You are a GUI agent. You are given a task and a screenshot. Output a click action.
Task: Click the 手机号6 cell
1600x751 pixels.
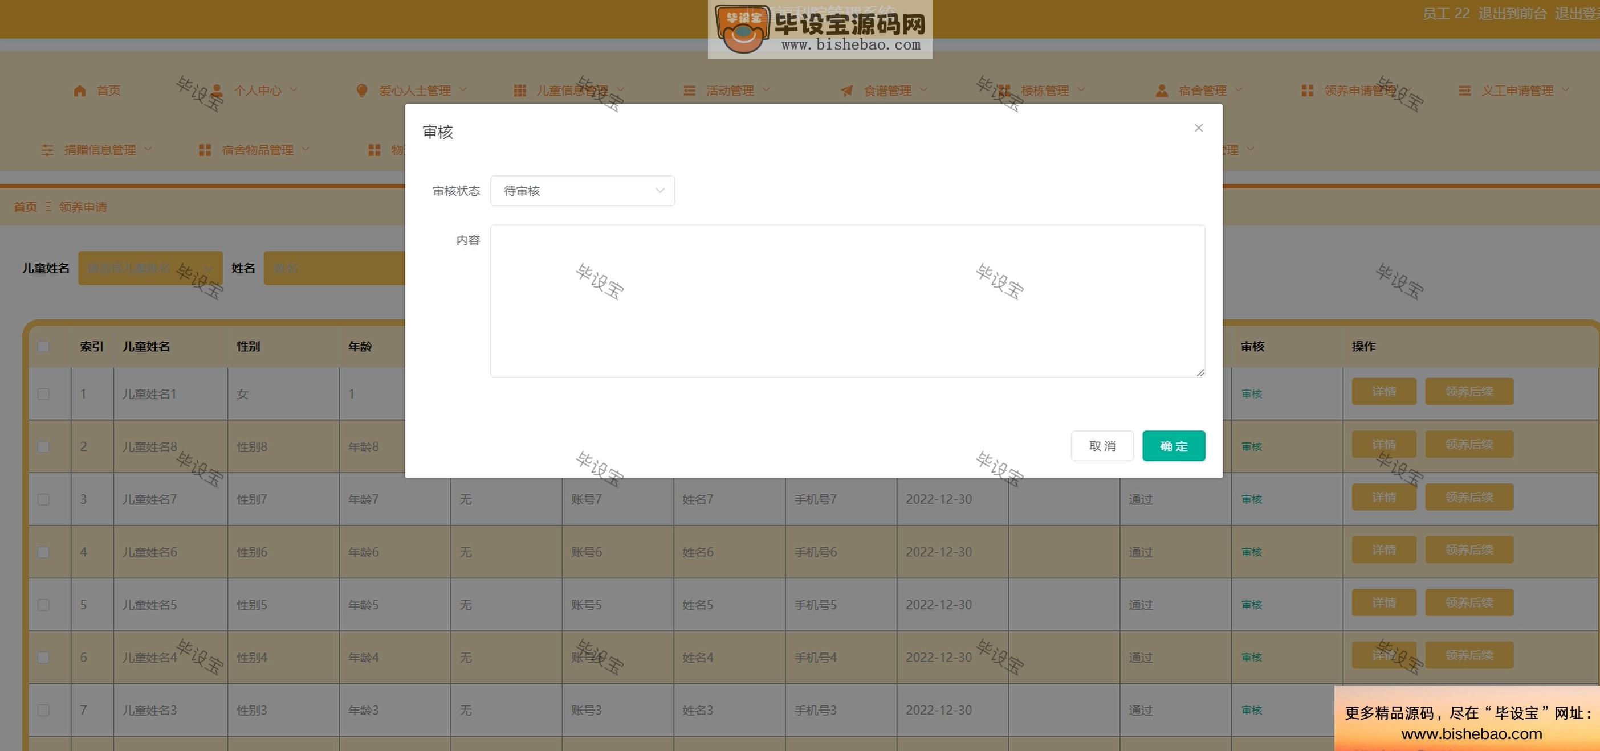coord(840,552)
